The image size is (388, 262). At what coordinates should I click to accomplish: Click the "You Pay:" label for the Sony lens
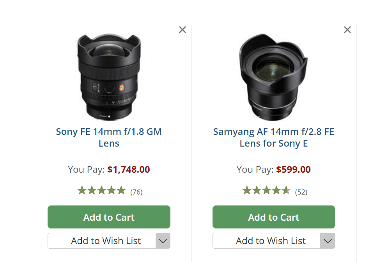point(86,170)
